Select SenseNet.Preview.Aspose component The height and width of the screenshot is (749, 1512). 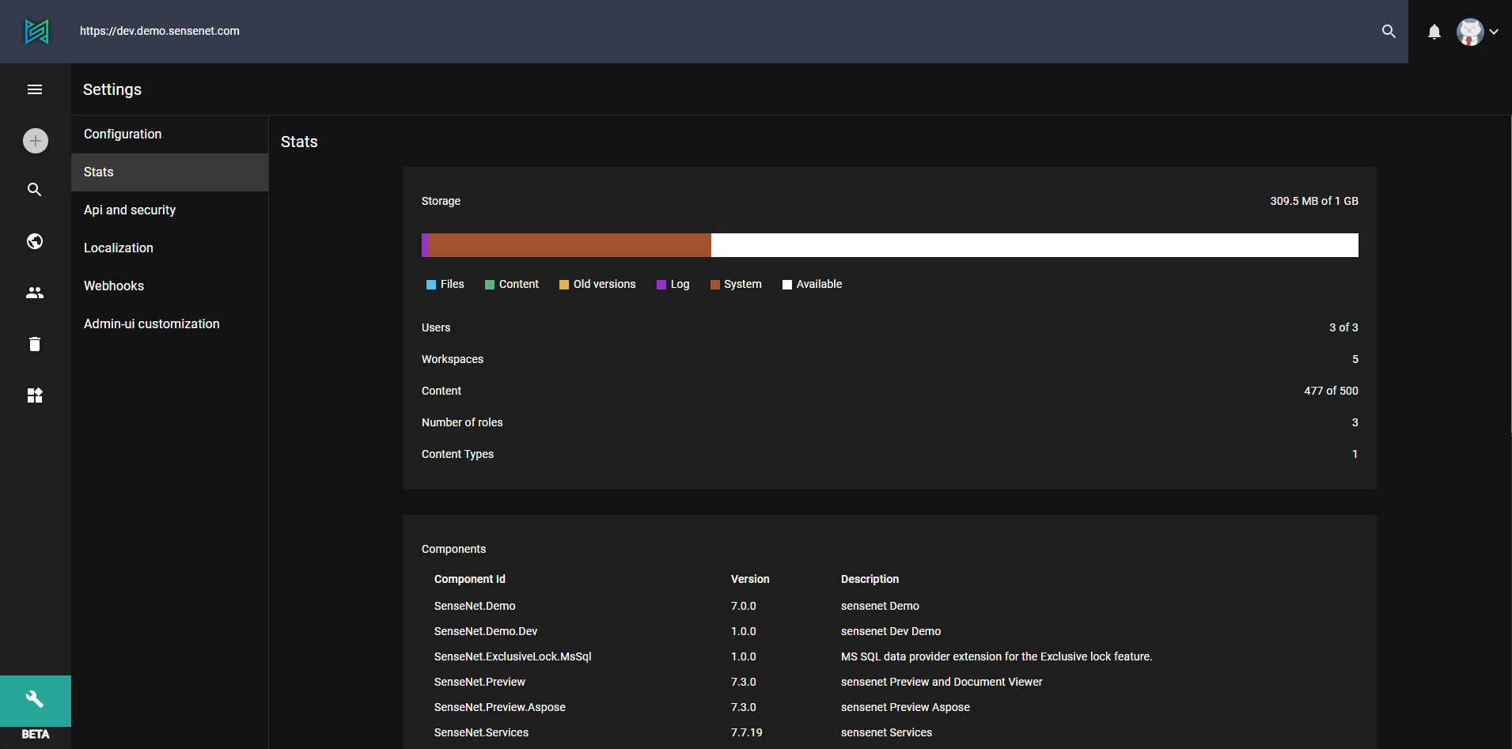click(890, 707)
